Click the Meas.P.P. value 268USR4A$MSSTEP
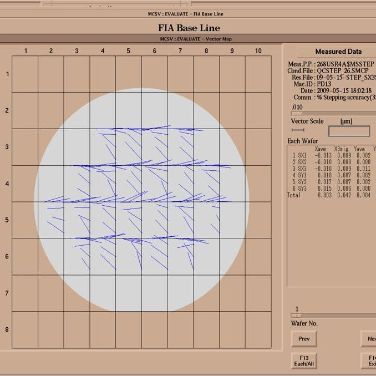The height and width of the screenshot is (376, 376). coord(345,64)
